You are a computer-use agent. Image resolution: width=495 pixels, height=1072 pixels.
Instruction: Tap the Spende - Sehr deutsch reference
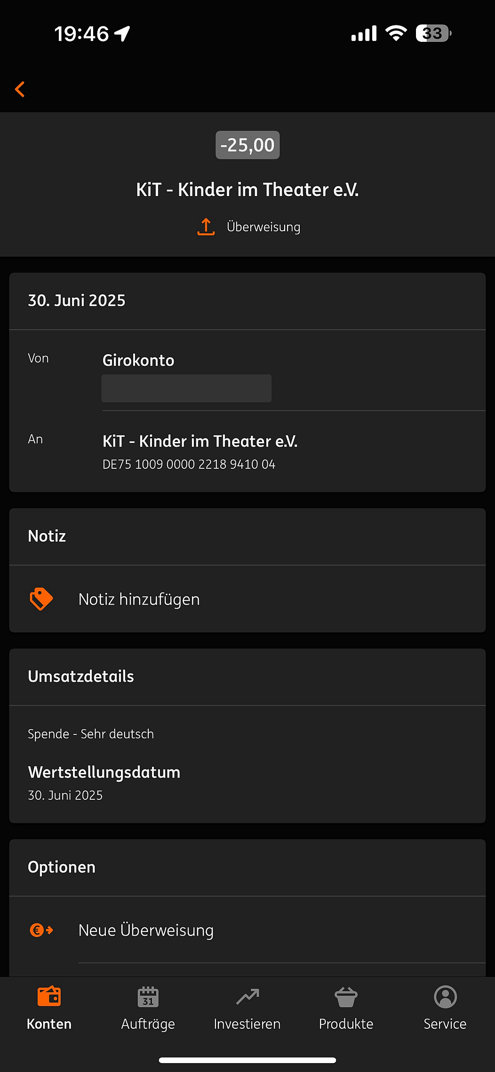[91, 734]
